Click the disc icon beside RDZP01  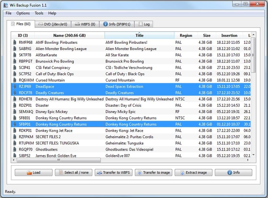[x=15, y=105]
